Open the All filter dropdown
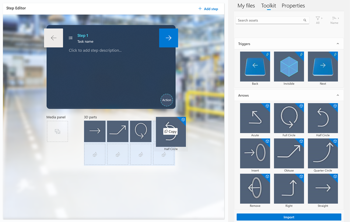 pyautogui.click(x=319, y=20)
